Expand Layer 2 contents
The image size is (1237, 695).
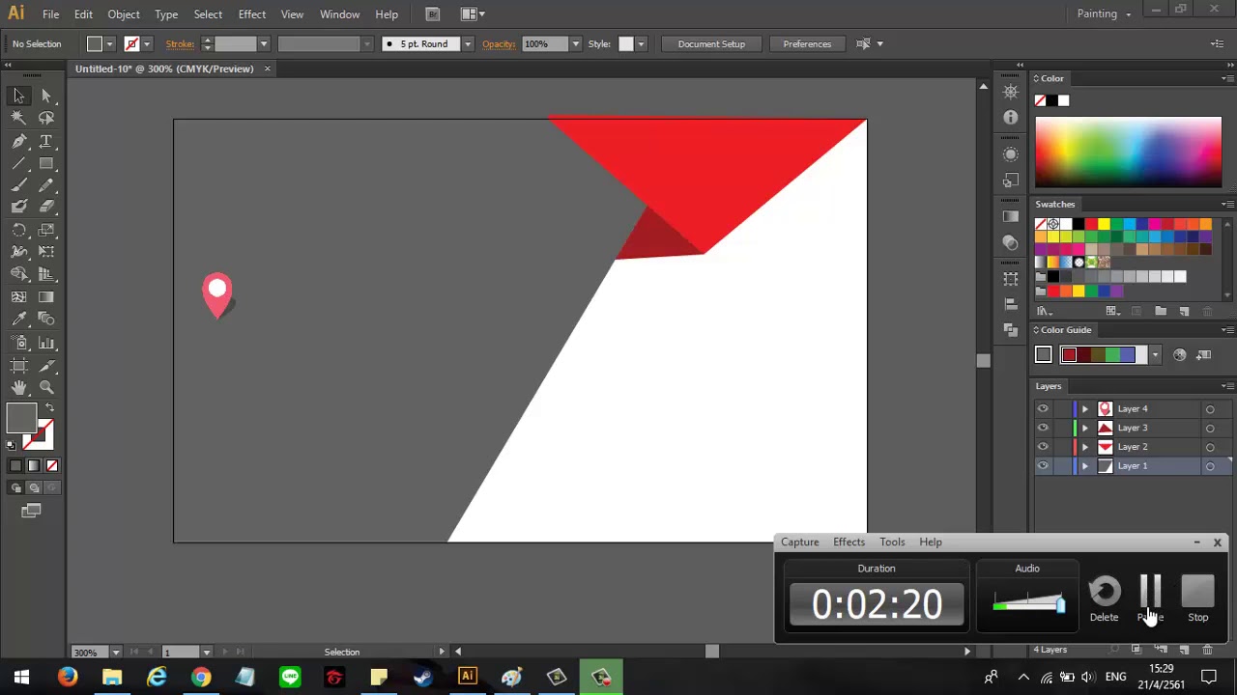pyautogui.click(x=1084, y=447)
